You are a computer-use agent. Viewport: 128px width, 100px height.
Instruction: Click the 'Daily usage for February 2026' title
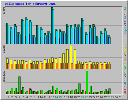[30, 4]
